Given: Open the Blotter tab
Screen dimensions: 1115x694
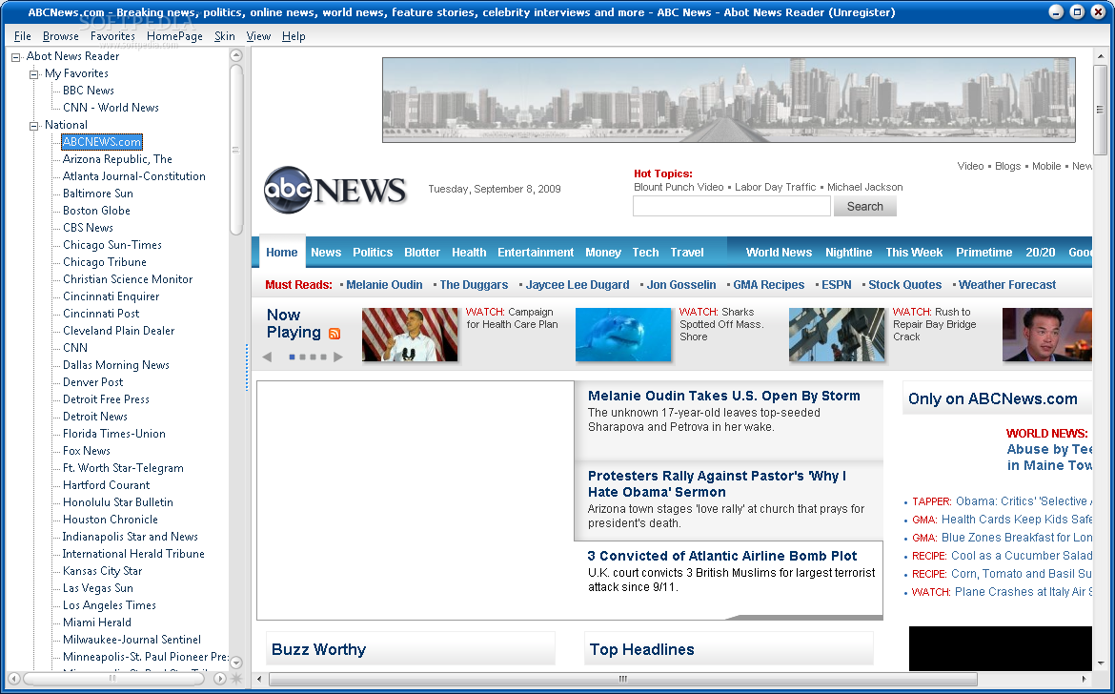Looking at the screenshot, I should [x=421, y=253].
